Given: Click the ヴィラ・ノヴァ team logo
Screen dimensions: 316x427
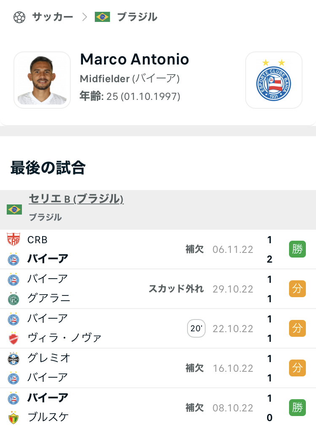Looking at the screenshot, I should point(13,338).
